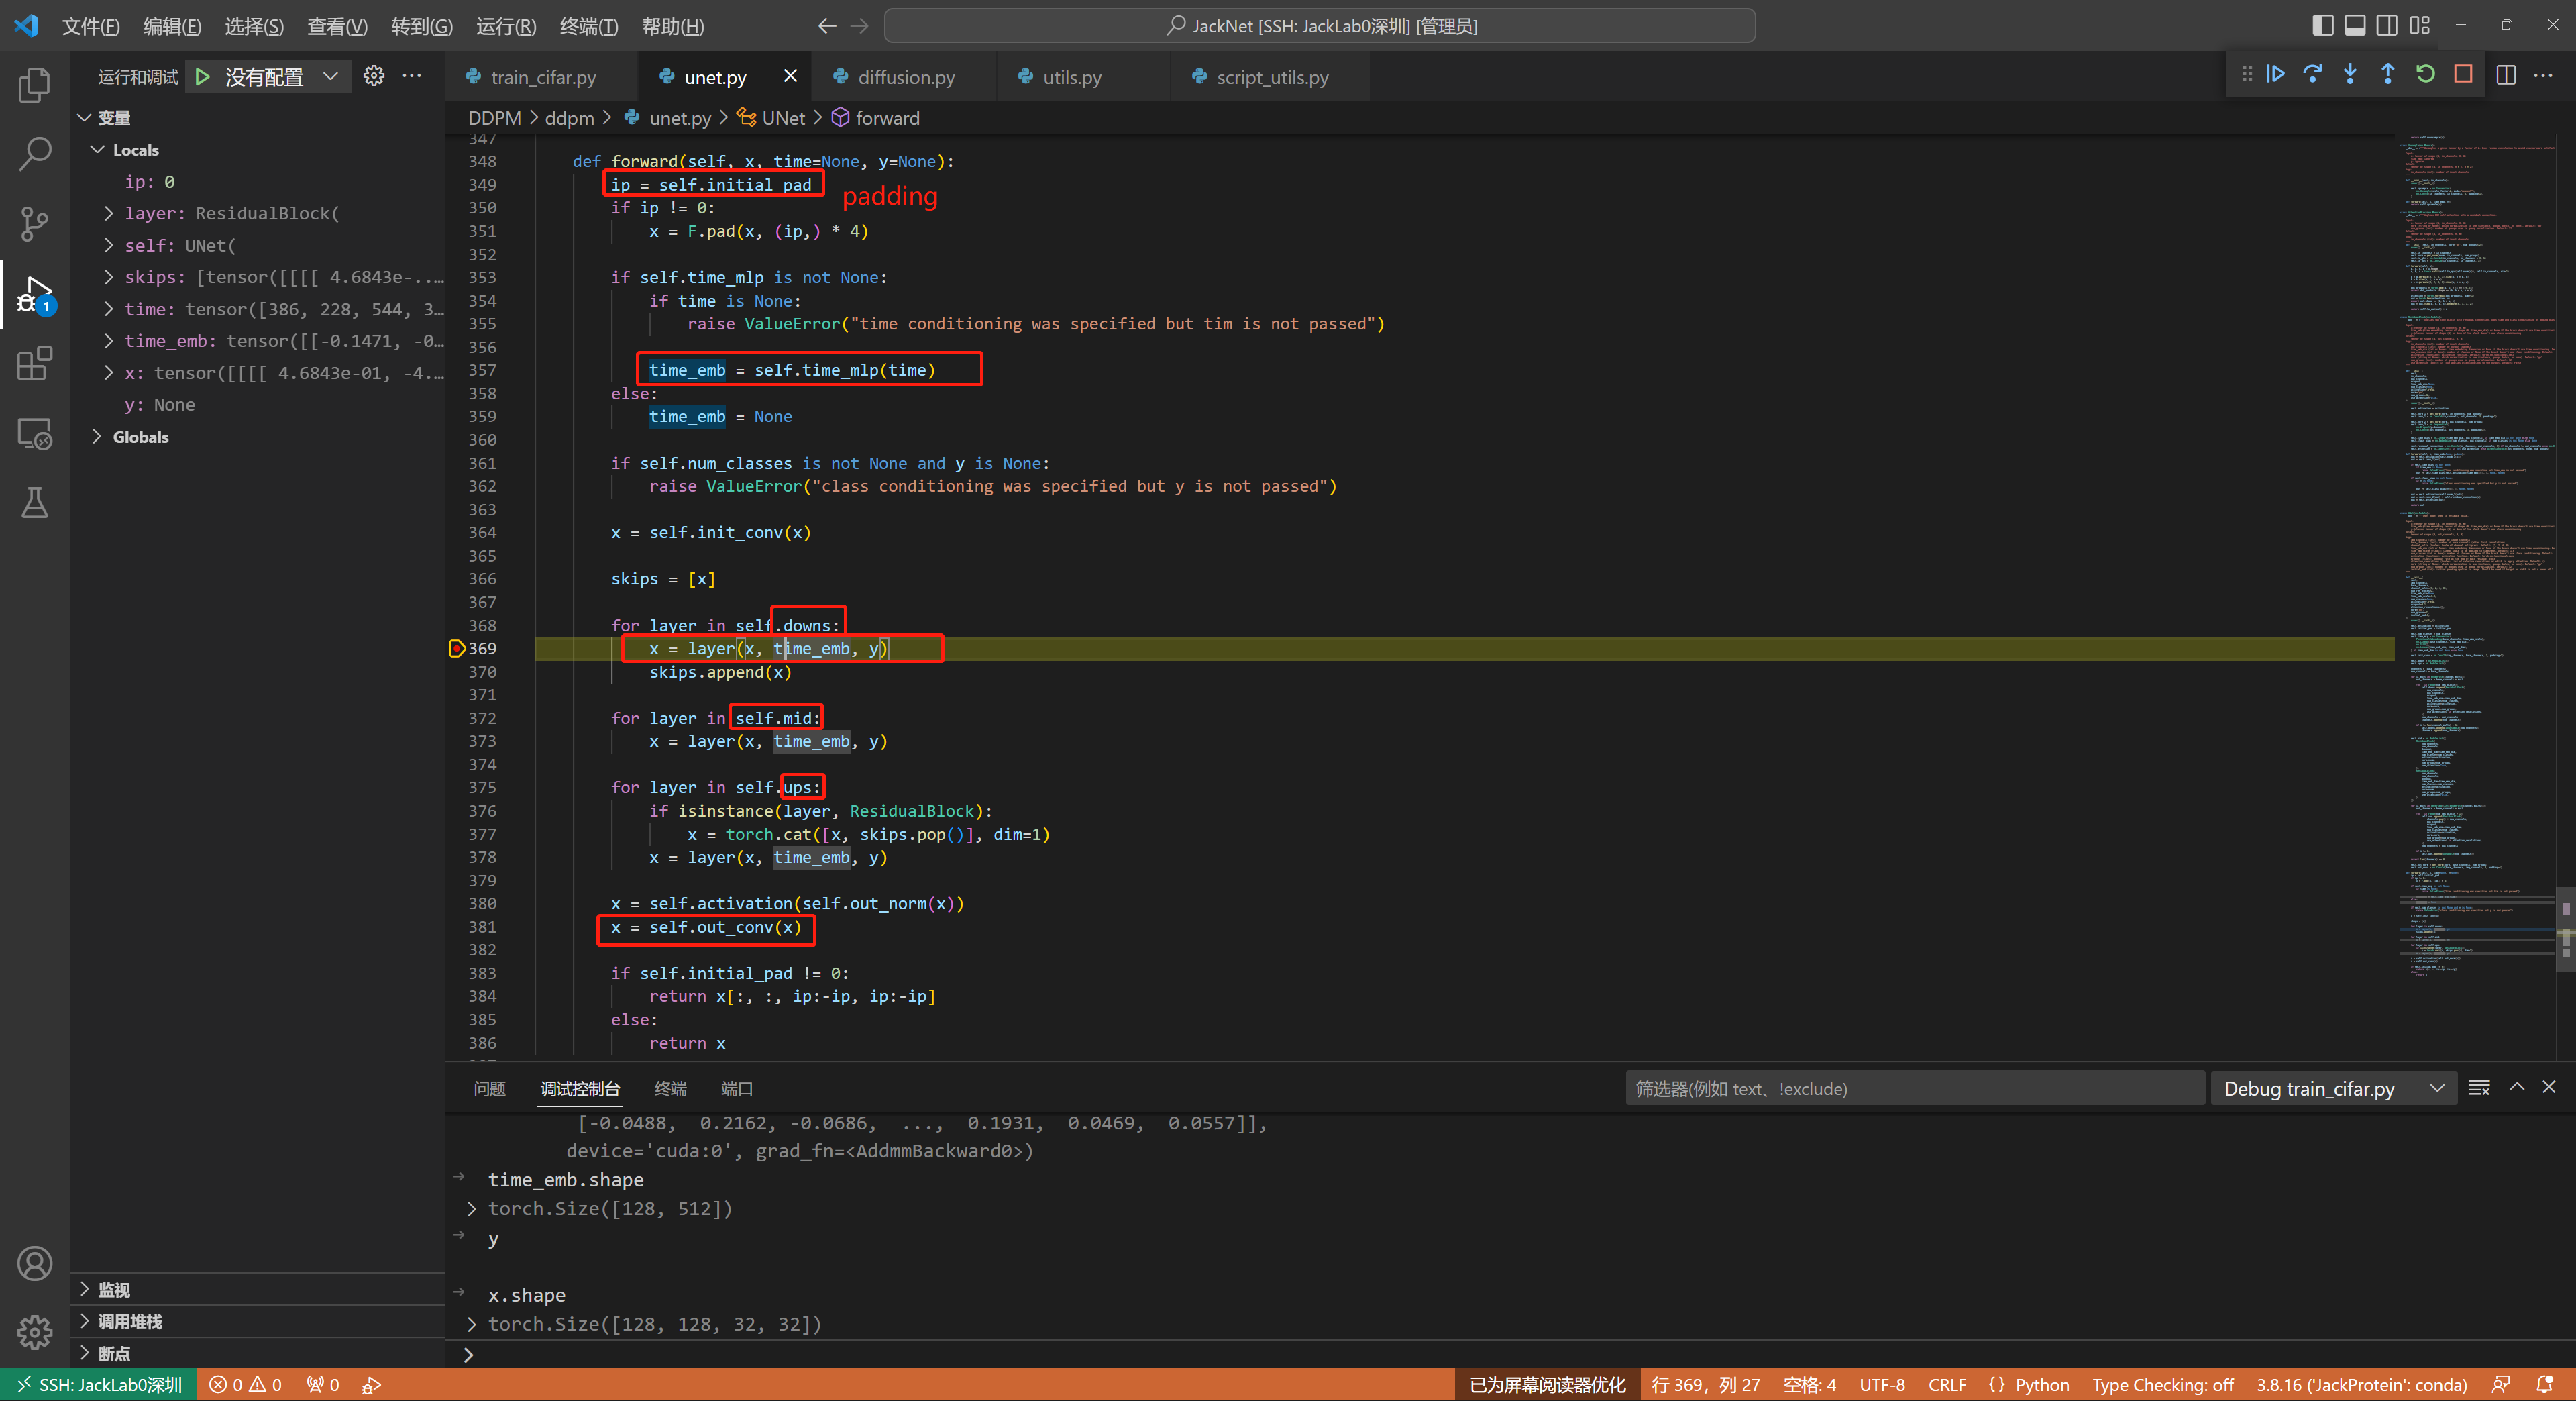
Task: Toggle secondary sidebar visibility
Action: 2387,26
